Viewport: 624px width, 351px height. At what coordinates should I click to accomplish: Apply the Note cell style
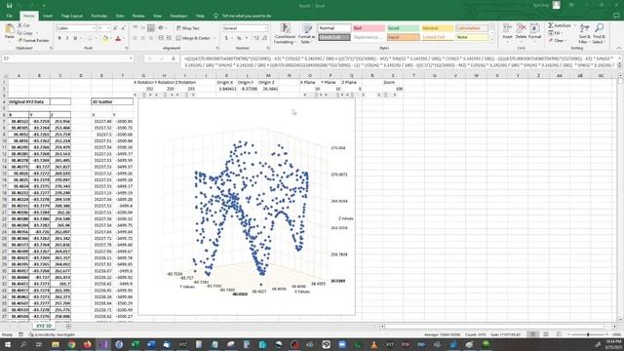tap(472, 37)
